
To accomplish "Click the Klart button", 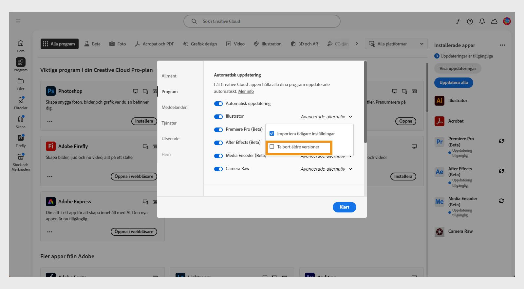I will point(345,207).
